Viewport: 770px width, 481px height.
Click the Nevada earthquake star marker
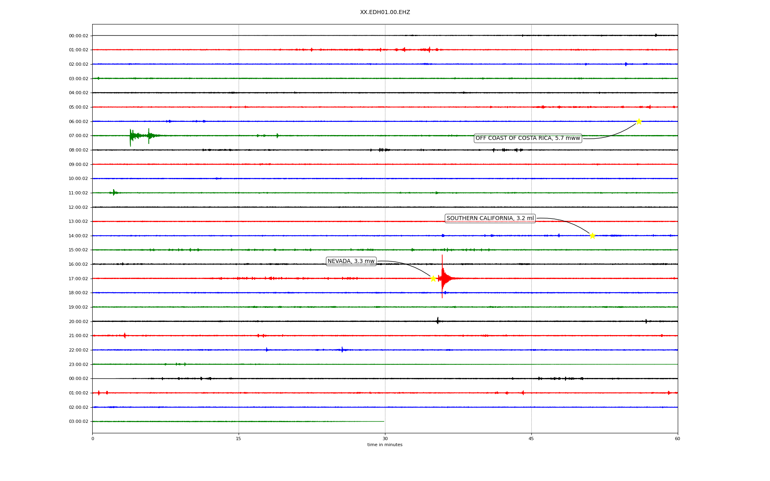point(433,279)
